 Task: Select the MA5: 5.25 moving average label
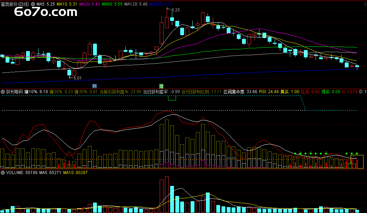tap(45, 4)
